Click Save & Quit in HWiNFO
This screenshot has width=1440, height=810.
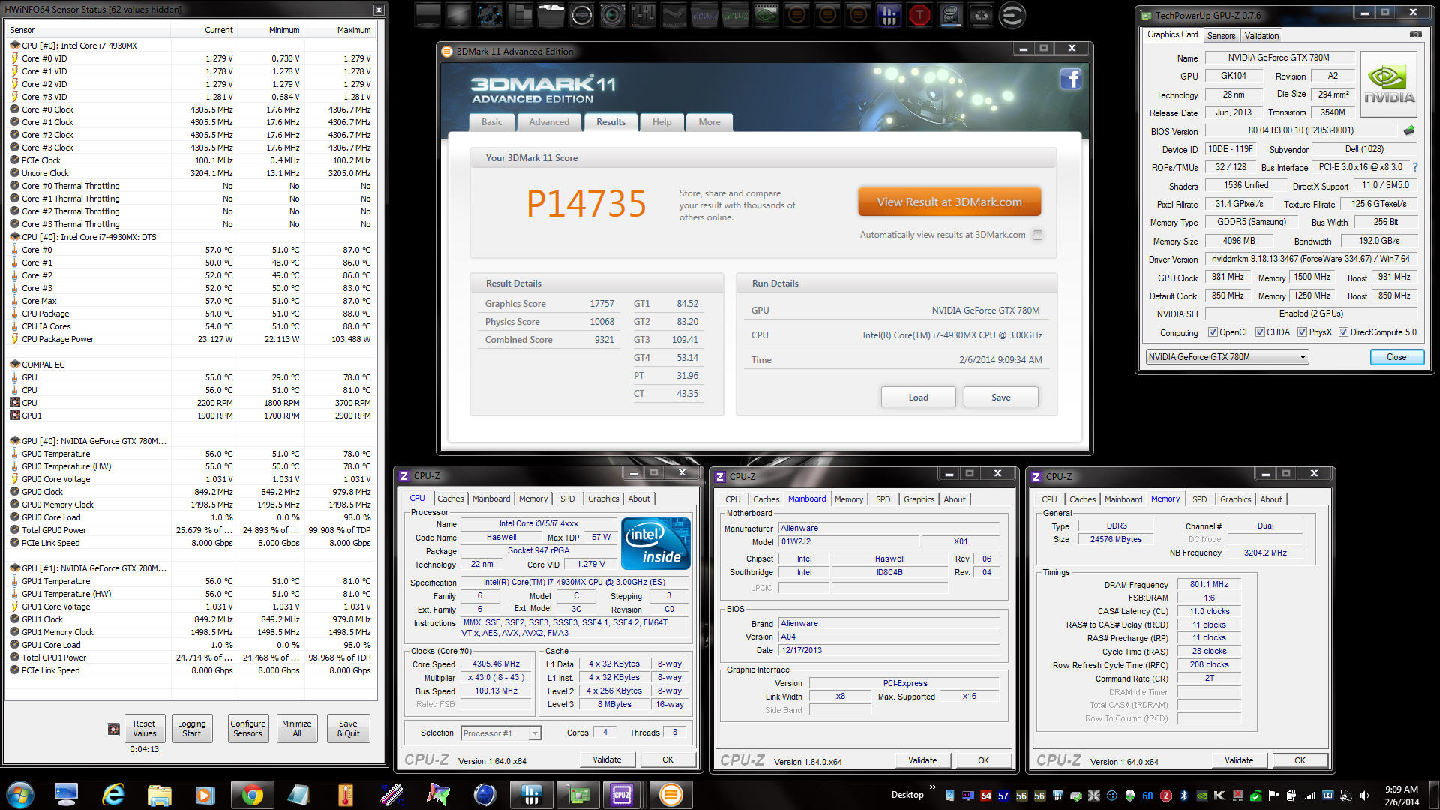(x=348, y=729)
